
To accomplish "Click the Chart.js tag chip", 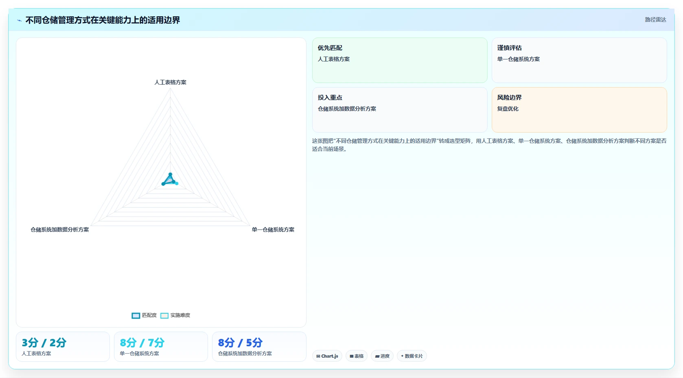I will tap(327, 356).
